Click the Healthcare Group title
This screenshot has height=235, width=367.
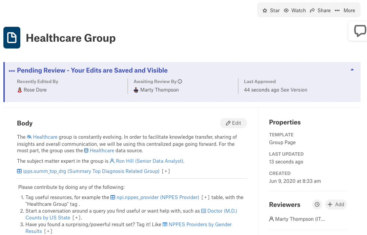[x=71, y=38]
